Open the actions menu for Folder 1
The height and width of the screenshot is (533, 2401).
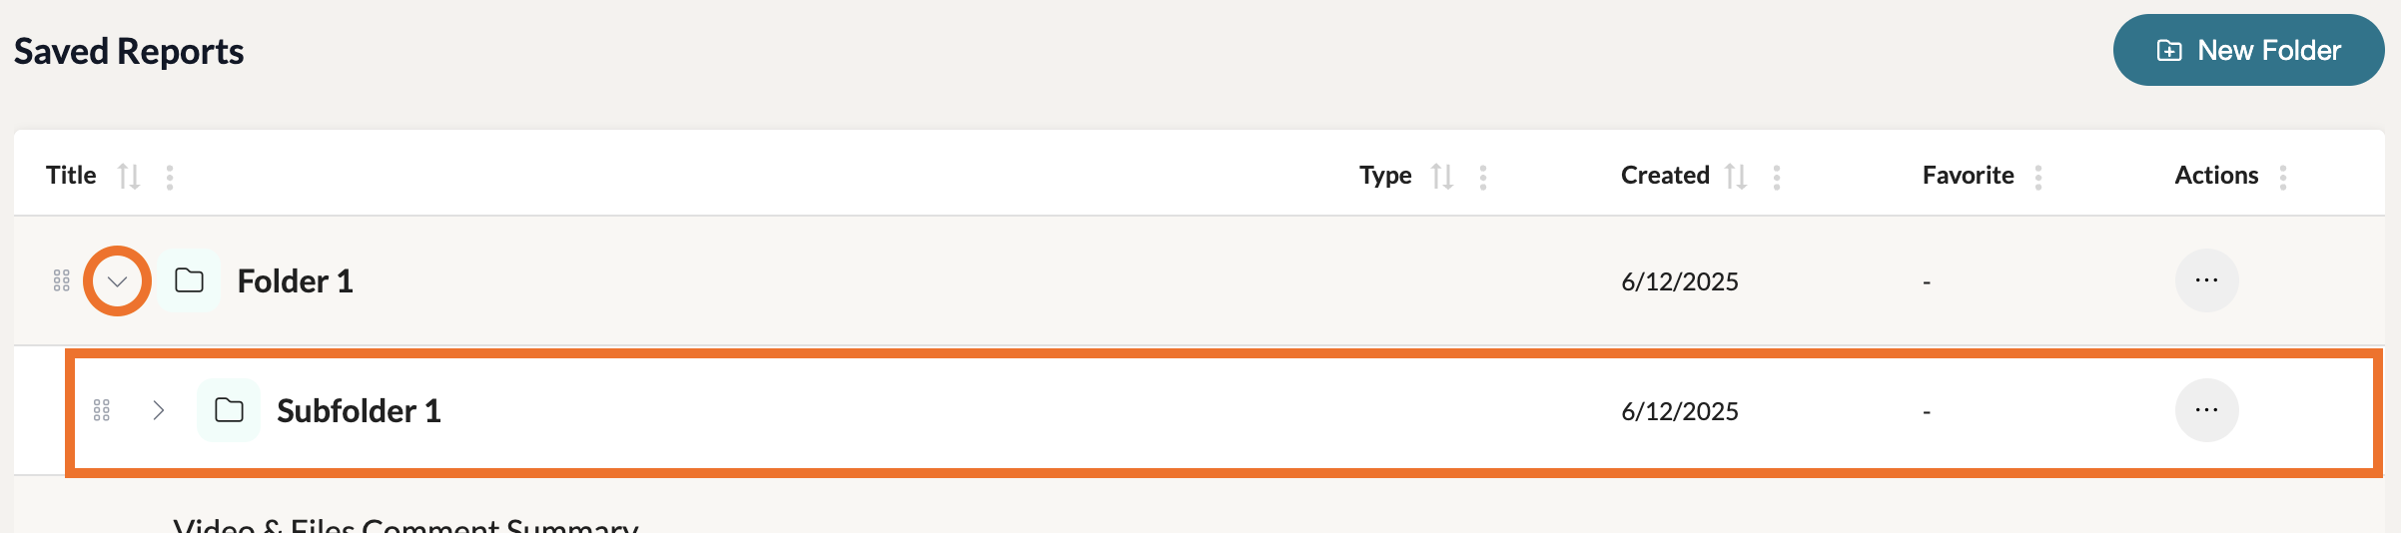(x=2206, y=280)
